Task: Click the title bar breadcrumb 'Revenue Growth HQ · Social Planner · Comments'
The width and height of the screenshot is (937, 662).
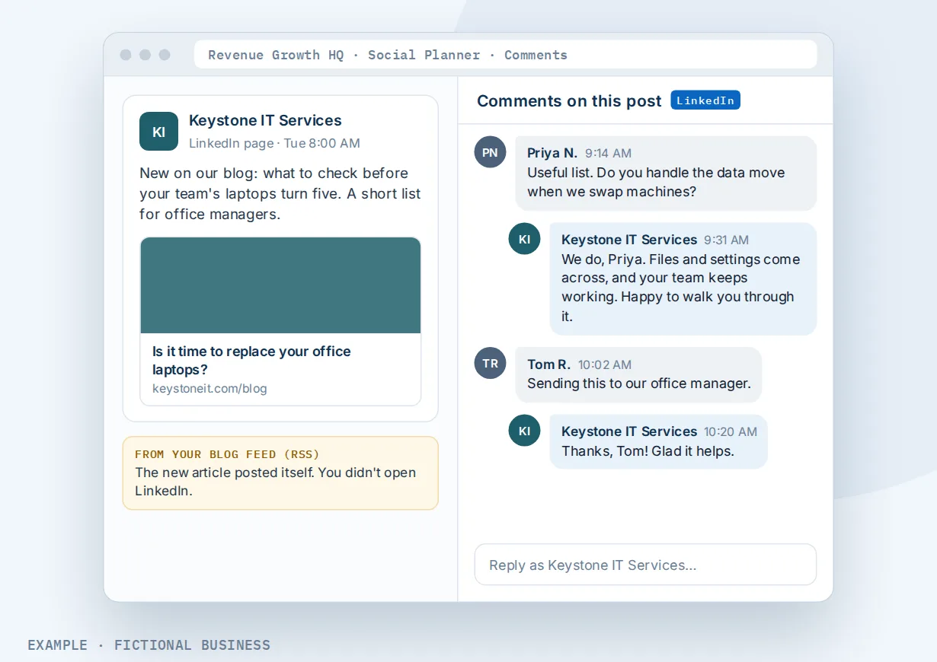Action: pos(388,55)
